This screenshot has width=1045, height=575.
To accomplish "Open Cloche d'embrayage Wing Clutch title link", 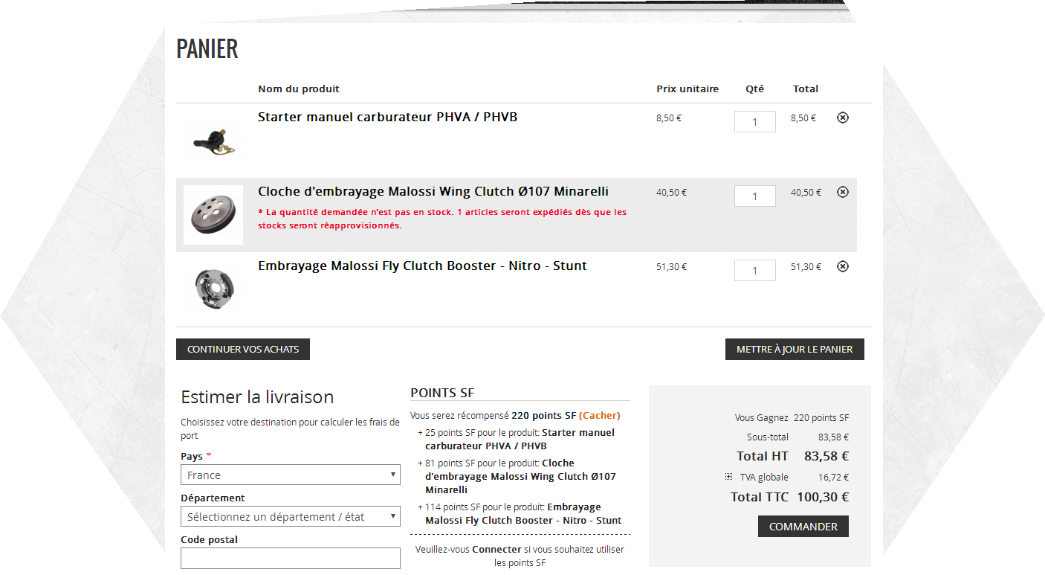I will click(433, 191).
